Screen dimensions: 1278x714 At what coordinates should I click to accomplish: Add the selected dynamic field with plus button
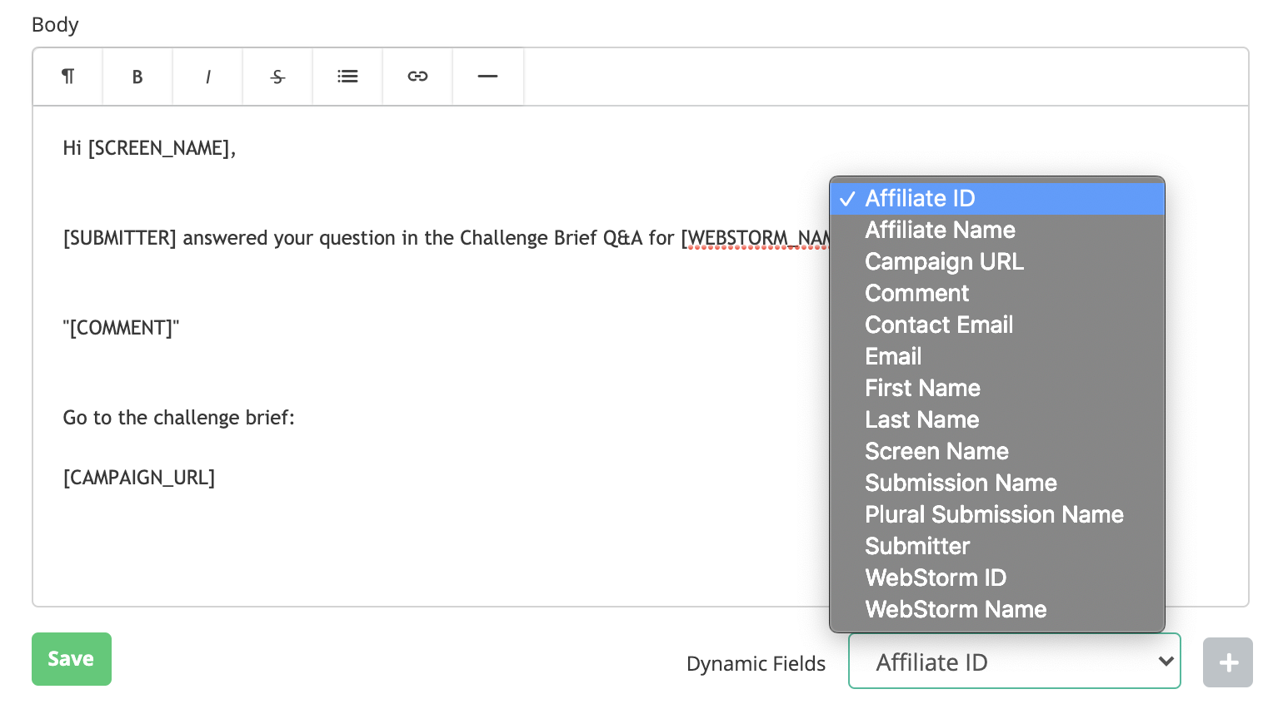tap(1227, 662)
